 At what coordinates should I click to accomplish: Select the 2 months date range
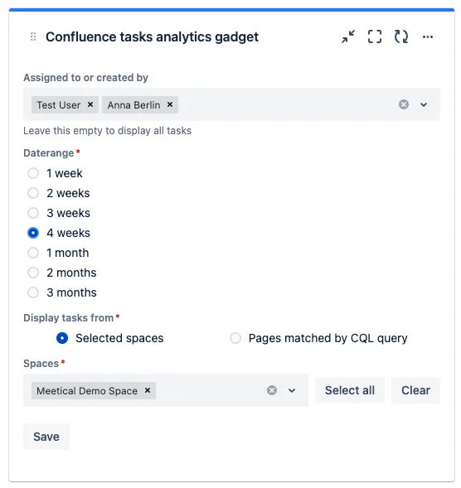[33, 273]
